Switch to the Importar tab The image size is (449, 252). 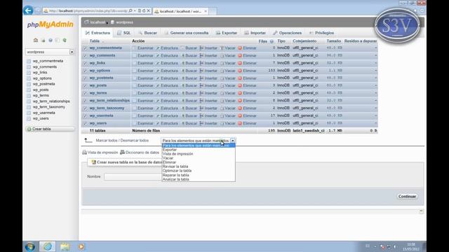click(x=255, y=33)
